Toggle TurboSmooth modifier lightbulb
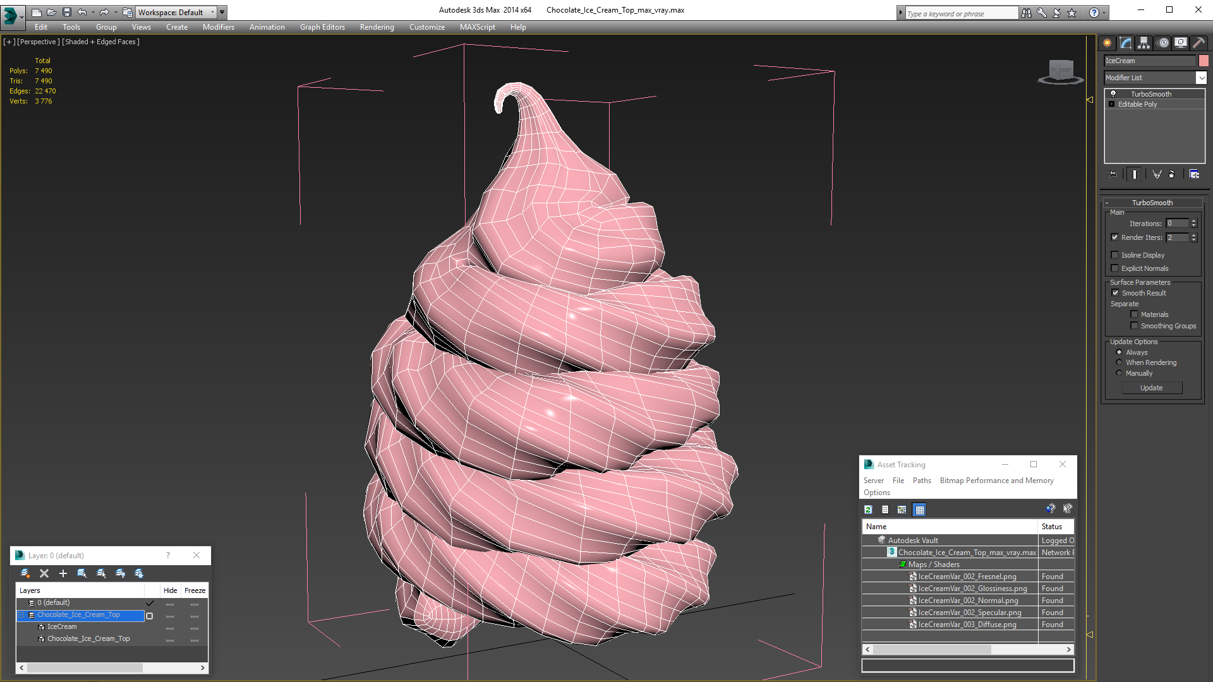The height and width of the screenshot is (682, 1213). 1113,94
